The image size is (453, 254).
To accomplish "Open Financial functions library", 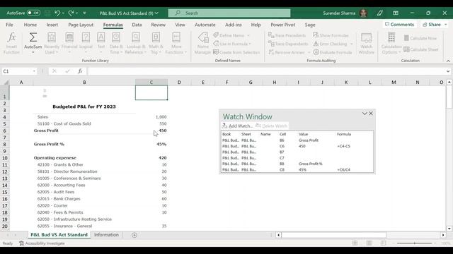I will pos(69,43).
